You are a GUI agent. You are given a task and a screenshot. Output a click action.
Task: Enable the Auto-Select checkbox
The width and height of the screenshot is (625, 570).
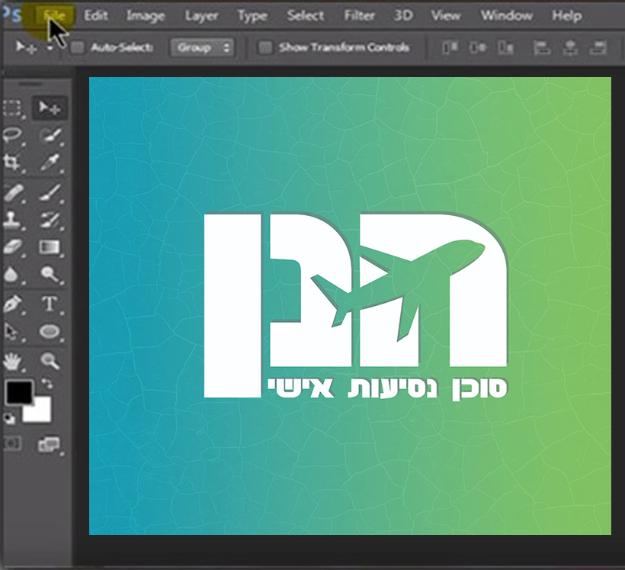click(x=78, y=48)
